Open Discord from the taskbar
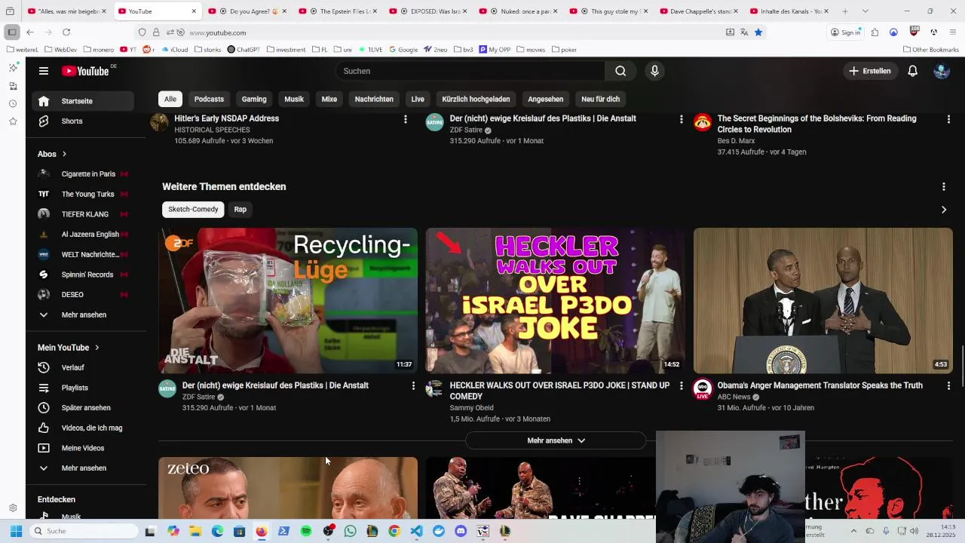Viewport: 965px width, 543px height. point(461,531)
